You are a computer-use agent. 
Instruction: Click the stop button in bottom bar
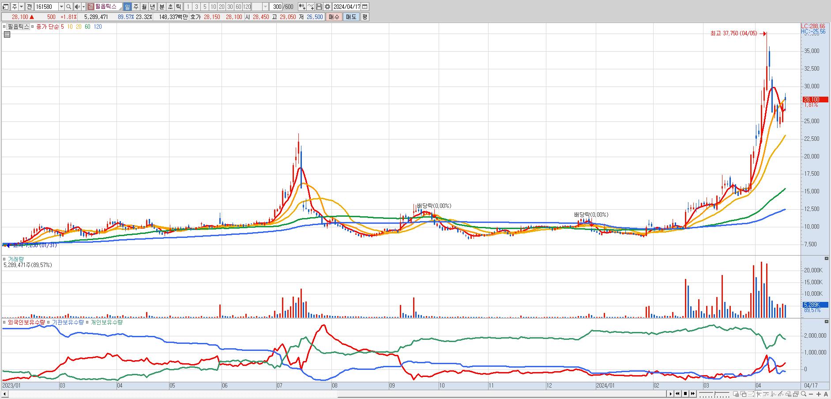point(685,394)
